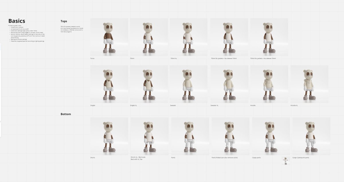Image resolution: width=344 pixels, height=182 pixels.
Task: Click the "Bottom" section heading
Action: (x=66, y=114)
